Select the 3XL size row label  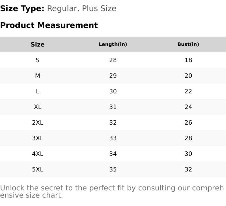click(38, 138)
